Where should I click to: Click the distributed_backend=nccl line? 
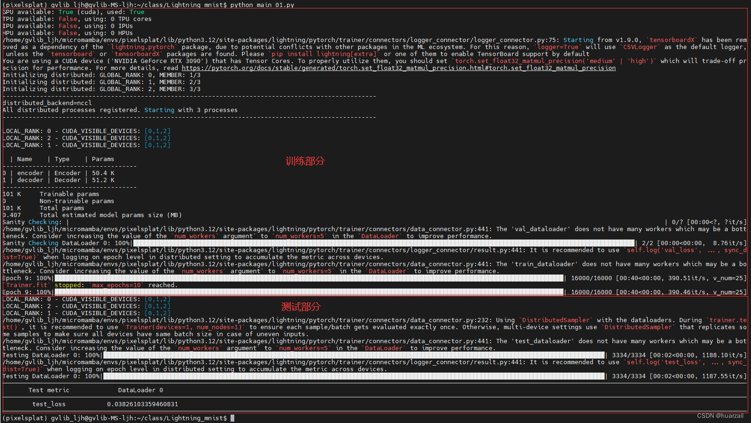coord(47,103)
